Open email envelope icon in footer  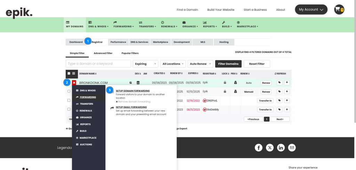292,148
